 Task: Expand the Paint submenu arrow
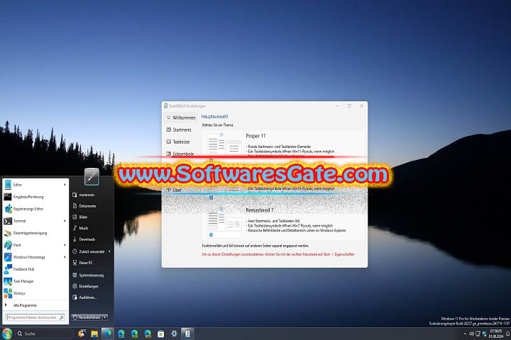[x=65, y=244]
